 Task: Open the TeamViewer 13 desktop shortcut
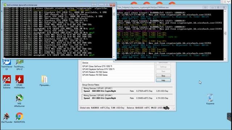click(7, 65)
